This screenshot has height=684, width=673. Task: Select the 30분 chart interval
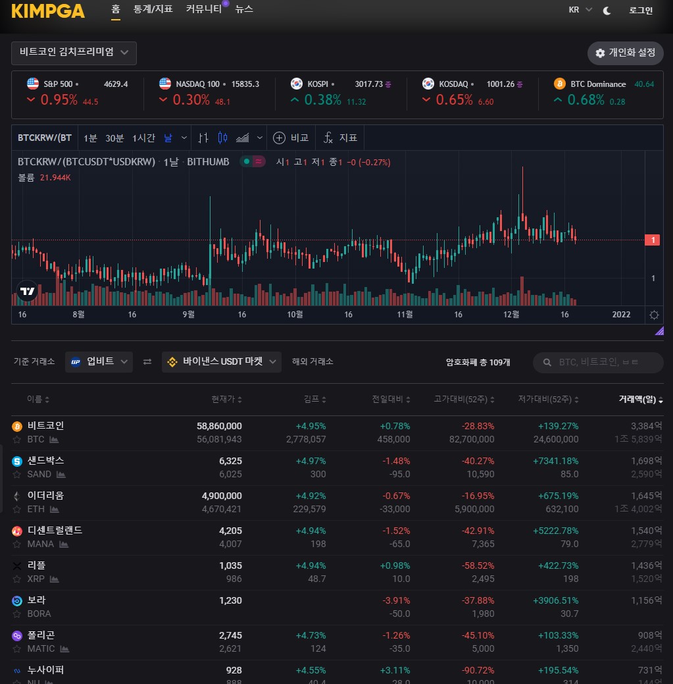tap(114, 138)
